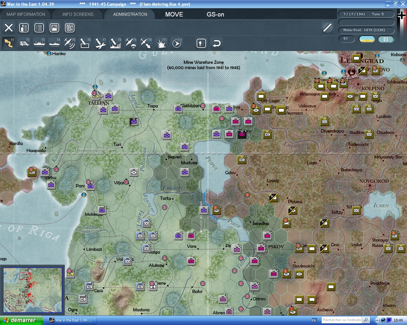407x325 pixels.
Task: Click the F12 end turn icon
Action: 177,43
